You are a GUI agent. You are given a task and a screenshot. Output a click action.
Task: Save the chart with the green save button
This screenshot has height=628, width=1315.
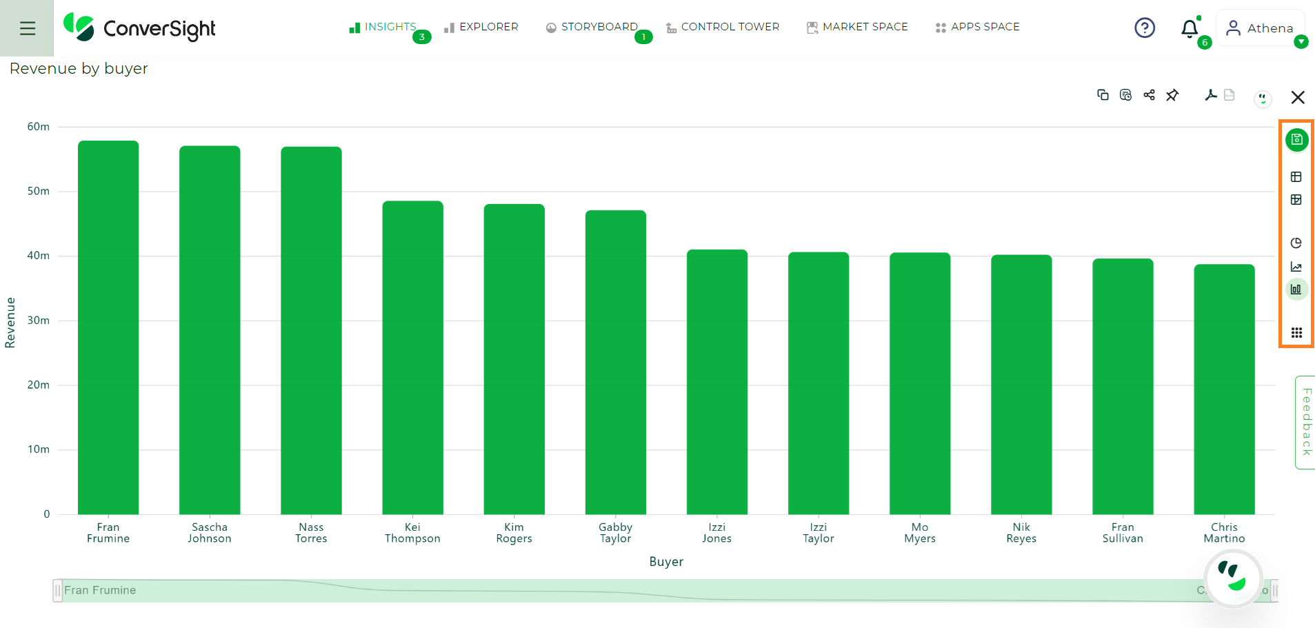coord(1296,140)
